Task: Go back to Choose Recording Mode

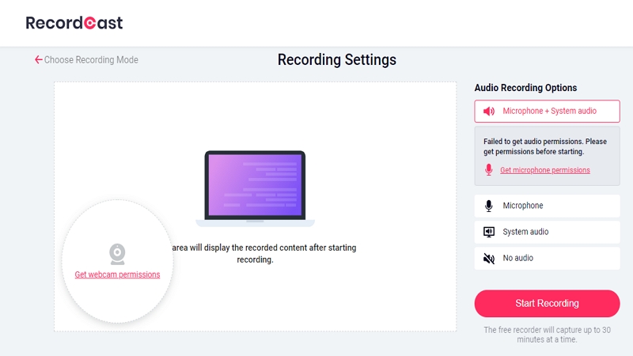Action: [91, 60]
